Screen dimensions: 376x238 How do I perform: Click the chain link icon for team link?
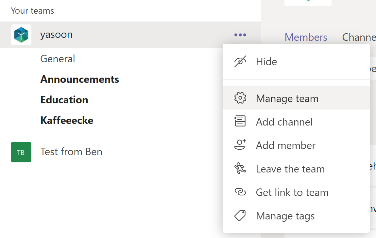coord(240,192)
